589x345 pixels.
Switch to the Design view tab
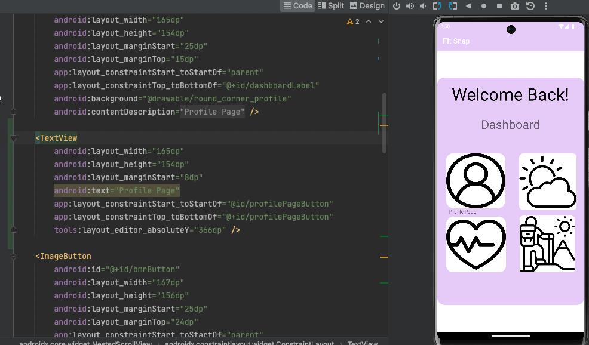[x=367, y=5]
